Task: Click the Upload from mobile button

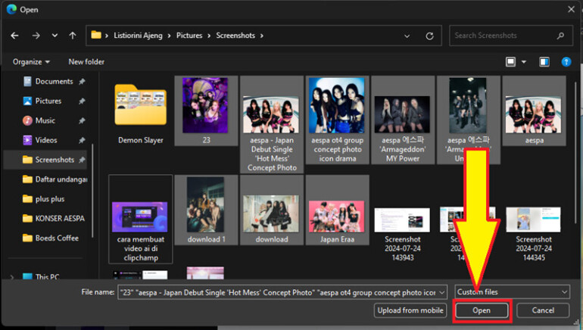Action: [x=410, y=310]
